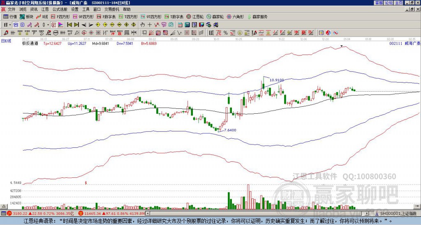Open the 公式选股 menu
Image resolution: width=421 pixels, height=225 pixels.
click(x=60, y=9)
